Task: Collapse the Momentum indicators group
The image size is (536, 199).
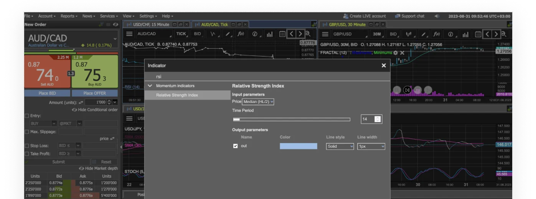Action: click(150, 86)
